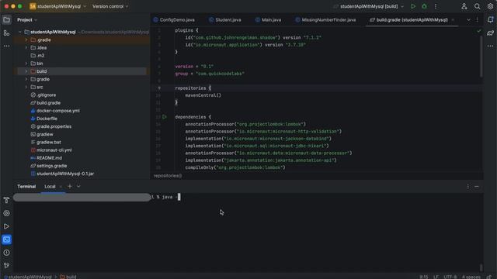Open the Structure tool window icon

[6, 33]
